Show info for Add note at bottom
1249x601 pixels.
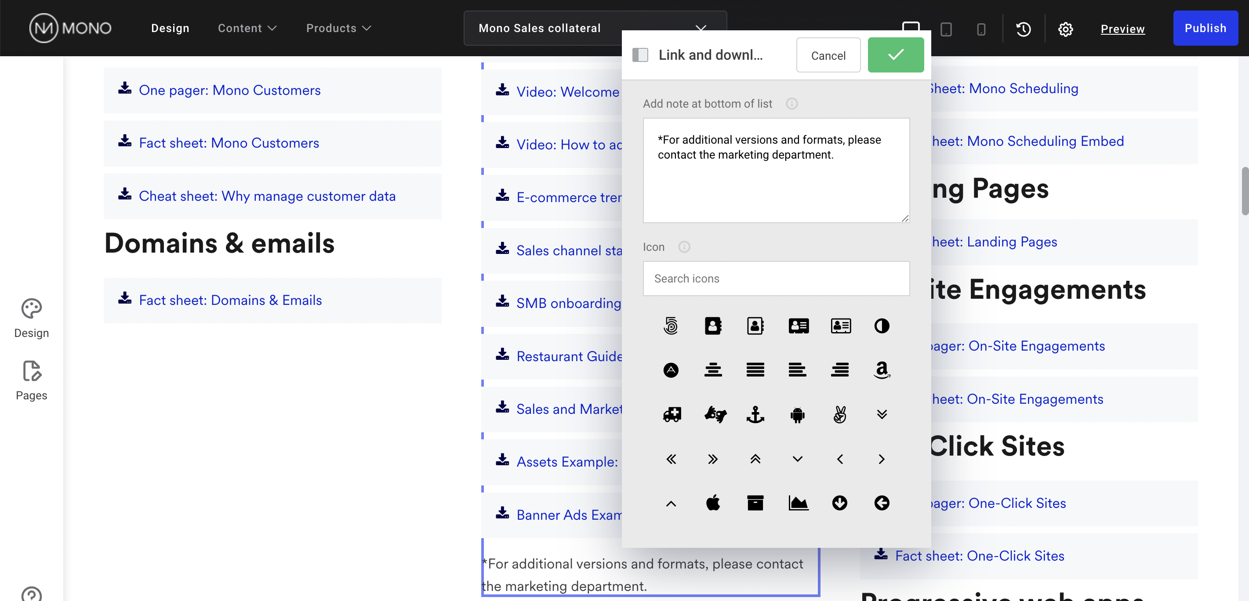click(792, 104)
